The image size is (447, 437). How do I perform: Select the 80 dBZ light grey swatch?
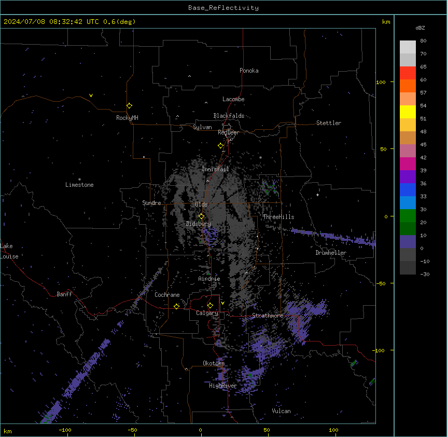(408, 47)
